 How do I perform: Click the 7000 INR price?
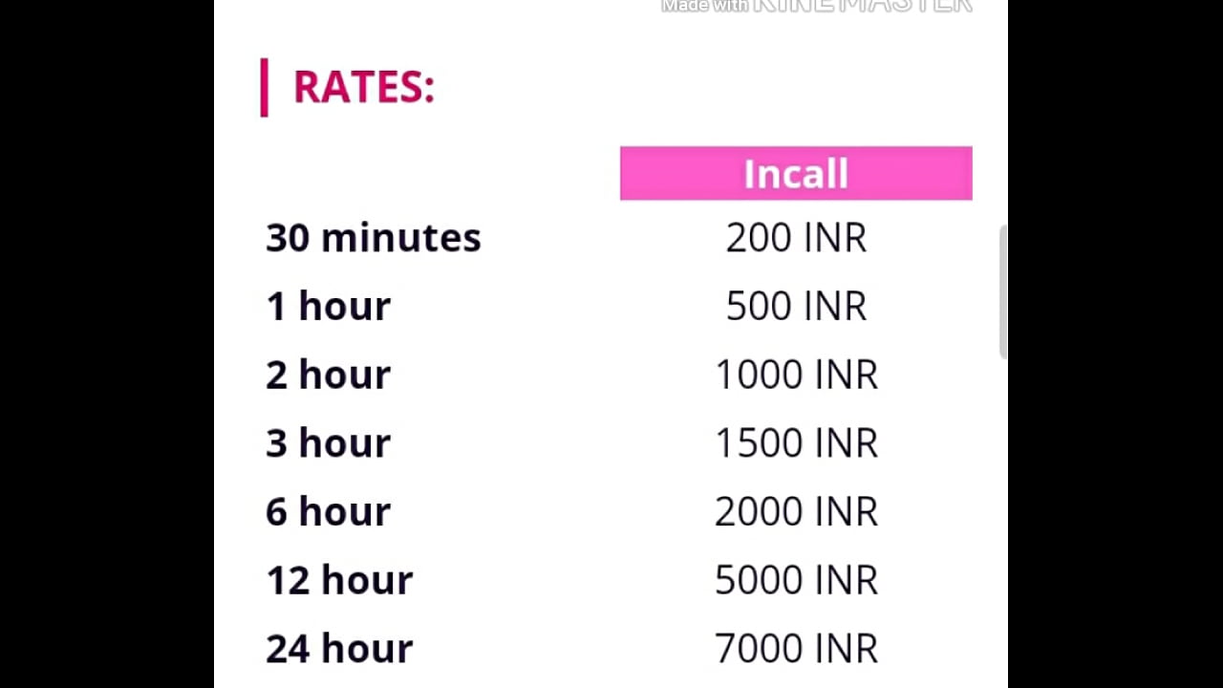point(796,649)
